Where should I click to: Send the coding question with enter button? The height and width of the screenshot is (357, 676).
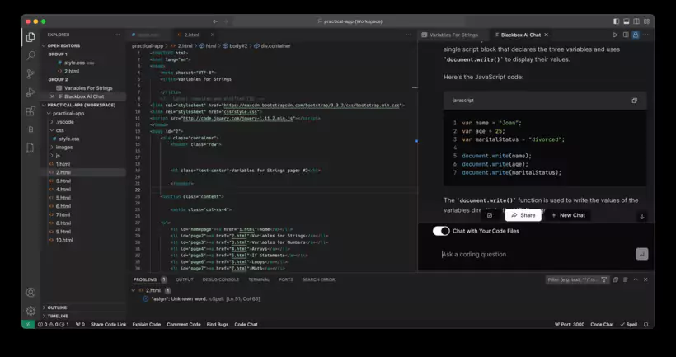(642, 255)
